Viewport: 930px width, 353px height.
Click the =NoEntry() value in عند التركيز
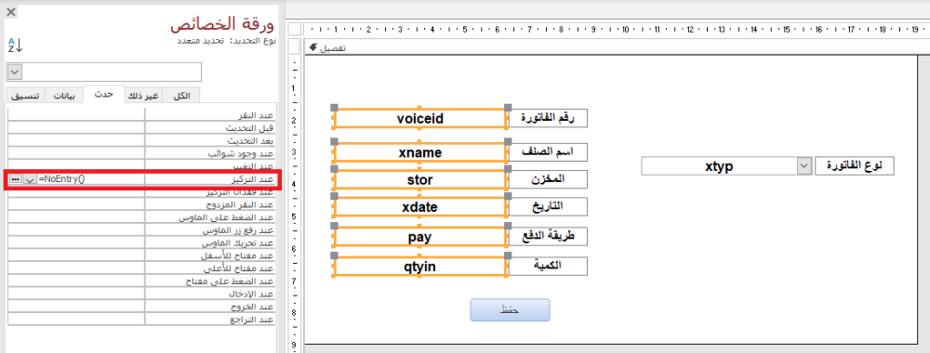(x=61, y=179)
